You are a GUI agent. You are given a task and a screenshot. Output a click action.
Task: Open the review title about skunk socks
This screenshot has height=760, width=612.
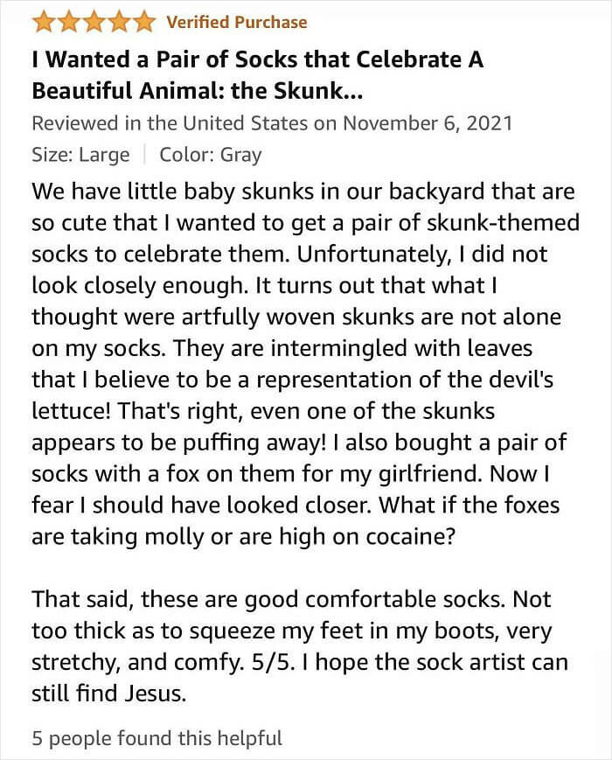(257, 75)
